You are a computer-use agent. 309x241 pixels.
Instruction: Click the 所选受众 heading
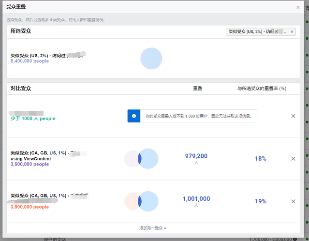(21, 31)
